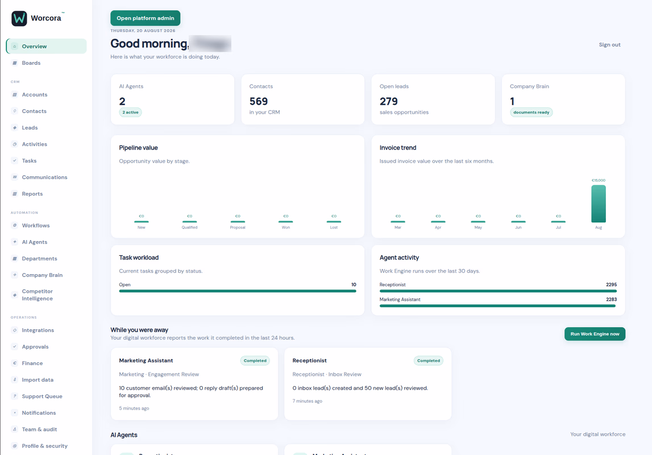This screenshot has width=652, height=455.
Task: Click the Departments icon in sidebar
Action: (x=15, y=258)
